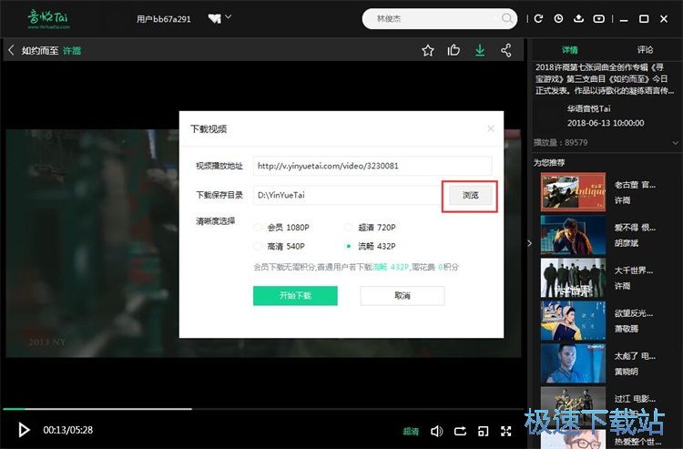683x449 pixels.
Task: Open the user level badge dropdown
Action: coord(219,18)
